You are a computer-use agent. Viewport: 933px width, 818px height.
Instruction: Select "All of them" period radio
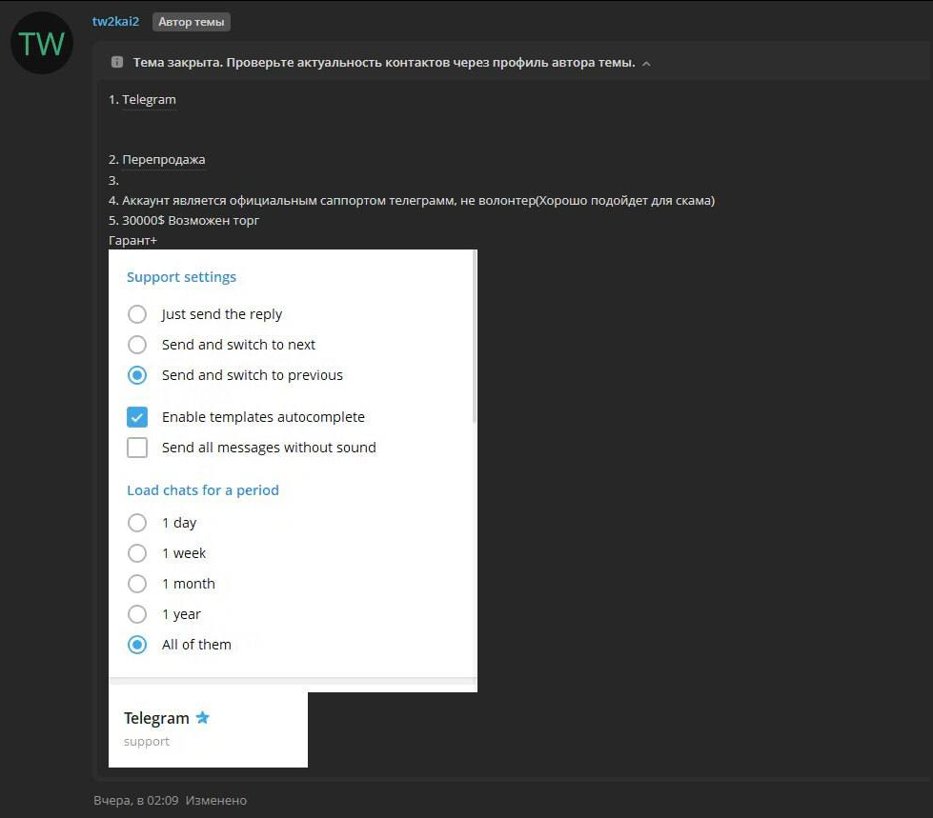tap(137, 645)
